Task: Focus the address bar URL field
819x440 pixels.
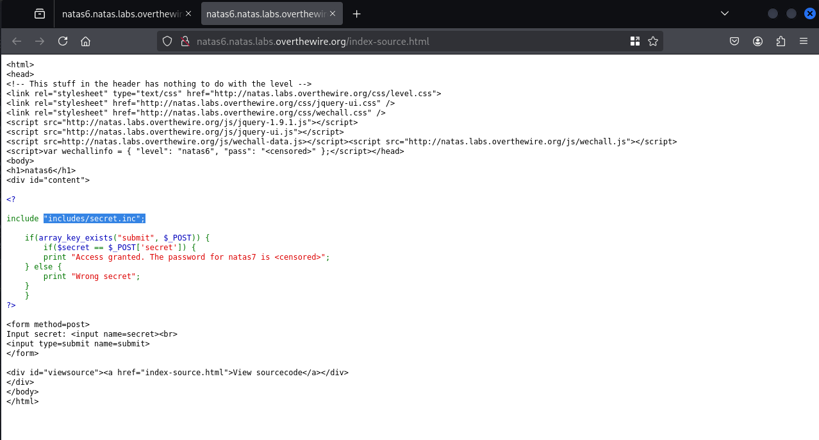Action: [410, 41]
